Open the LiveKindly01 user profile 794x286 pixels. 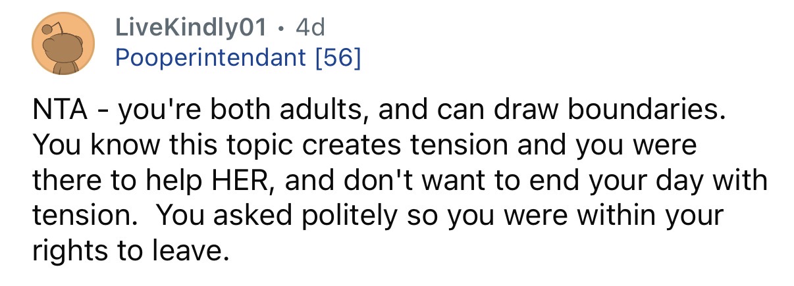[192, 28]
